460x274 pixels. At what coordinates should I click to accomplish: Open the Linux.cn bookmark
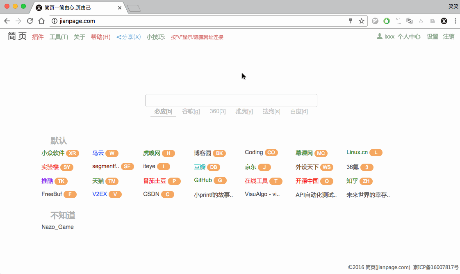click(357, 153)
